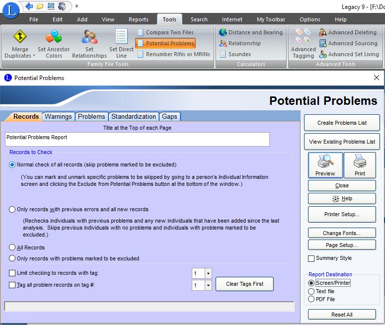Open the Add menu
385x325 pixels.
(x=82, y=19)
